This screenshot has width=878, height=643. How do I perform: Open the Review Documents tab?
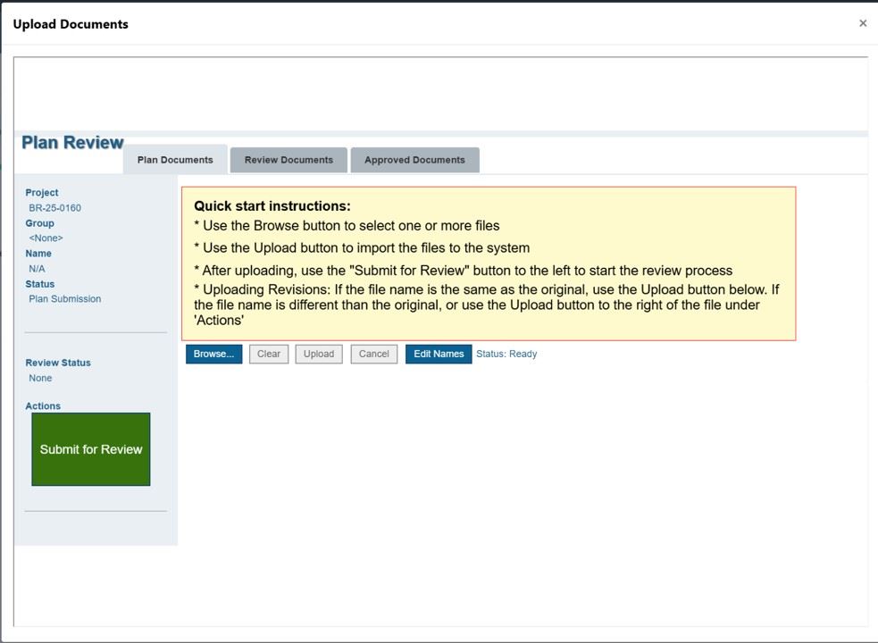coord(288,160)
